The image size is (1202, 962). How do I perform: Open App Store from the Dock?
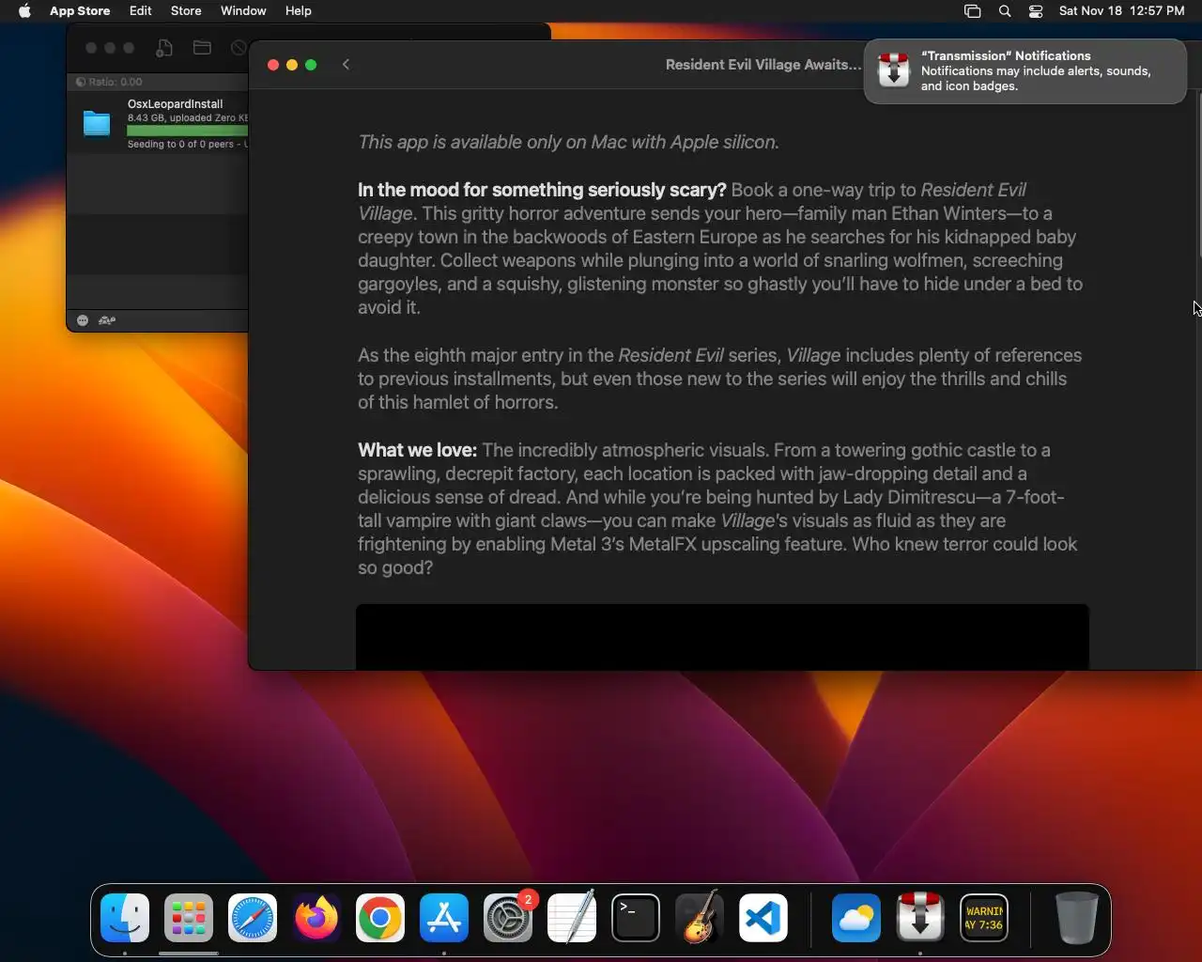[444, 918]
